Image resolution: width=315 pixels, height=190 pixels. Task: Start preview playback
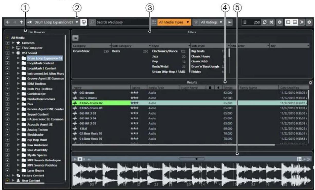click(x=75, y=159)
